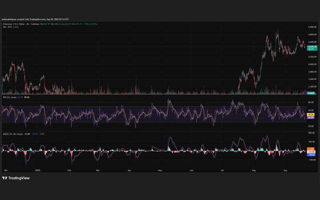Click the Ethereum / U.S. Dollar symbol title

pos(21,24)
